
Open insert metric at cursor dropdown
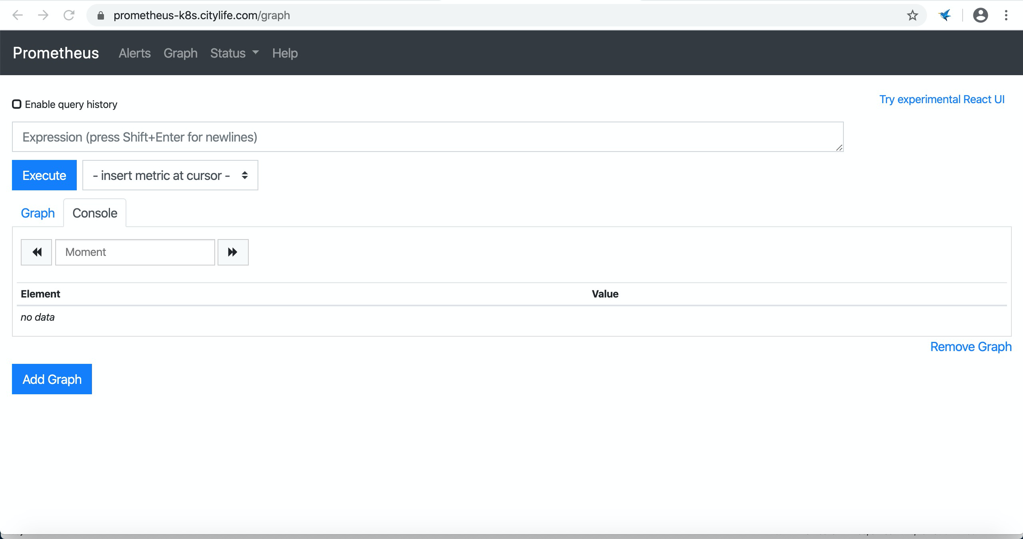pos(170,175)
